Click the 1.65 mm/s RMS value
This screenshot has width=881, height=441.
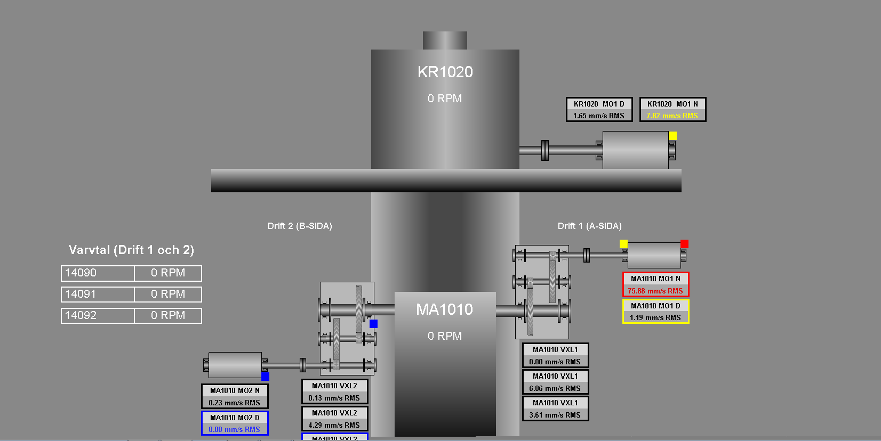pos(598,116)
